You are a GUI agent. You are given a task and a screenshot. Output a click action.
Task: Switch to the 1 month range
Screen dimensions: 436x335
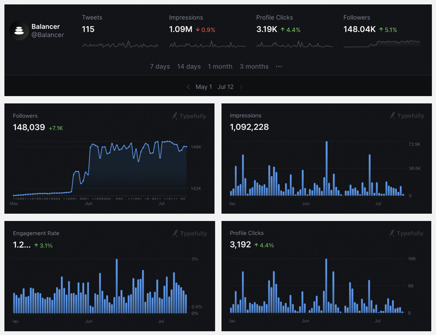[x=220, y=67]
